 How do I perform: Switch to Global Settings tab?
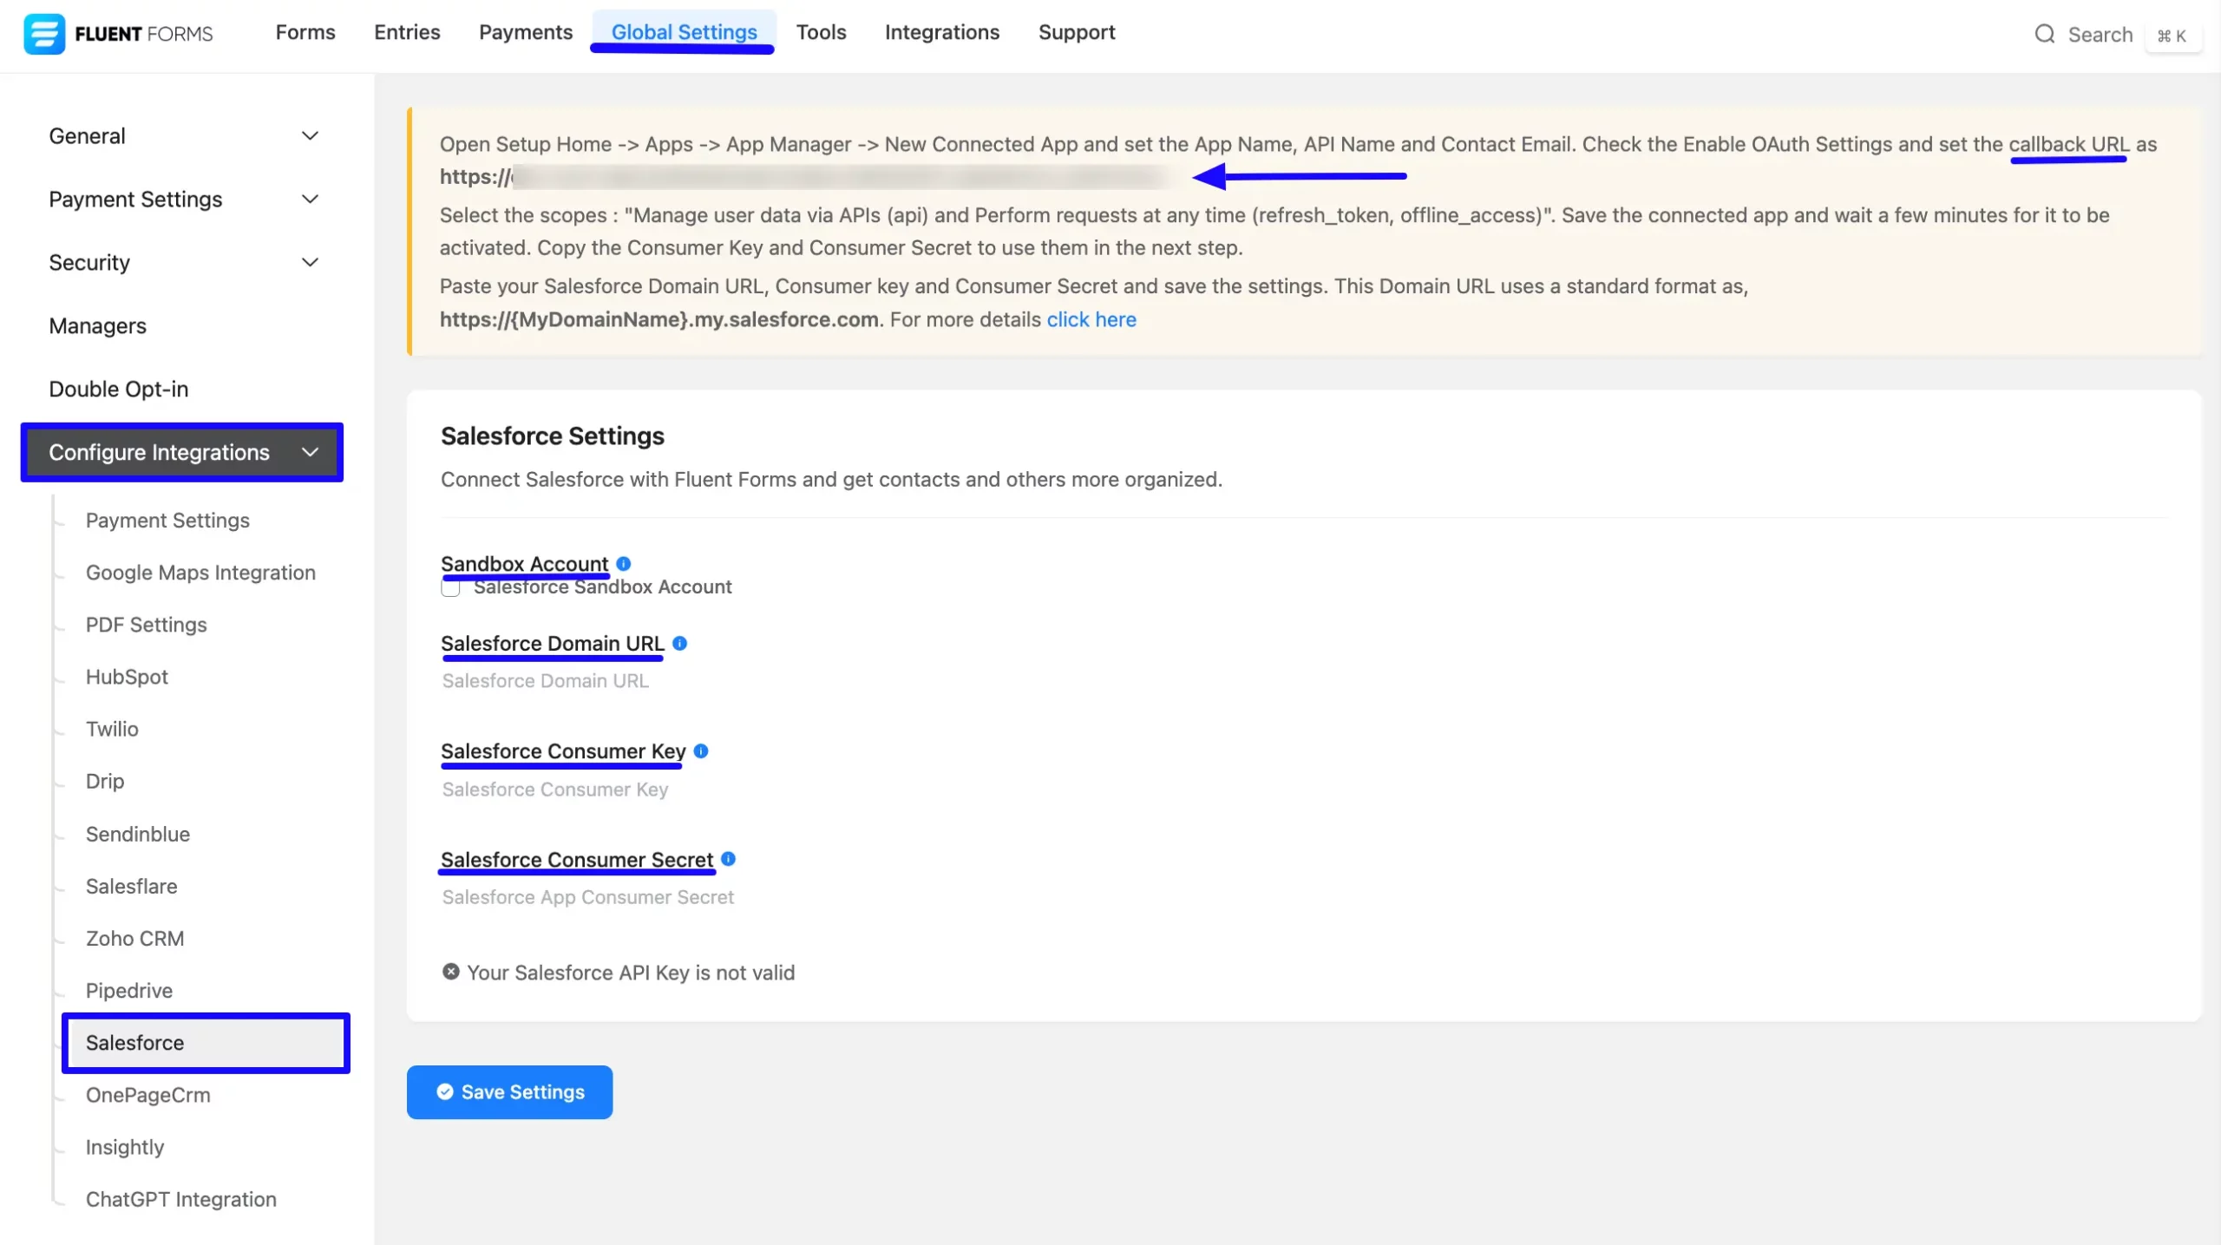(x=684, y=33)
